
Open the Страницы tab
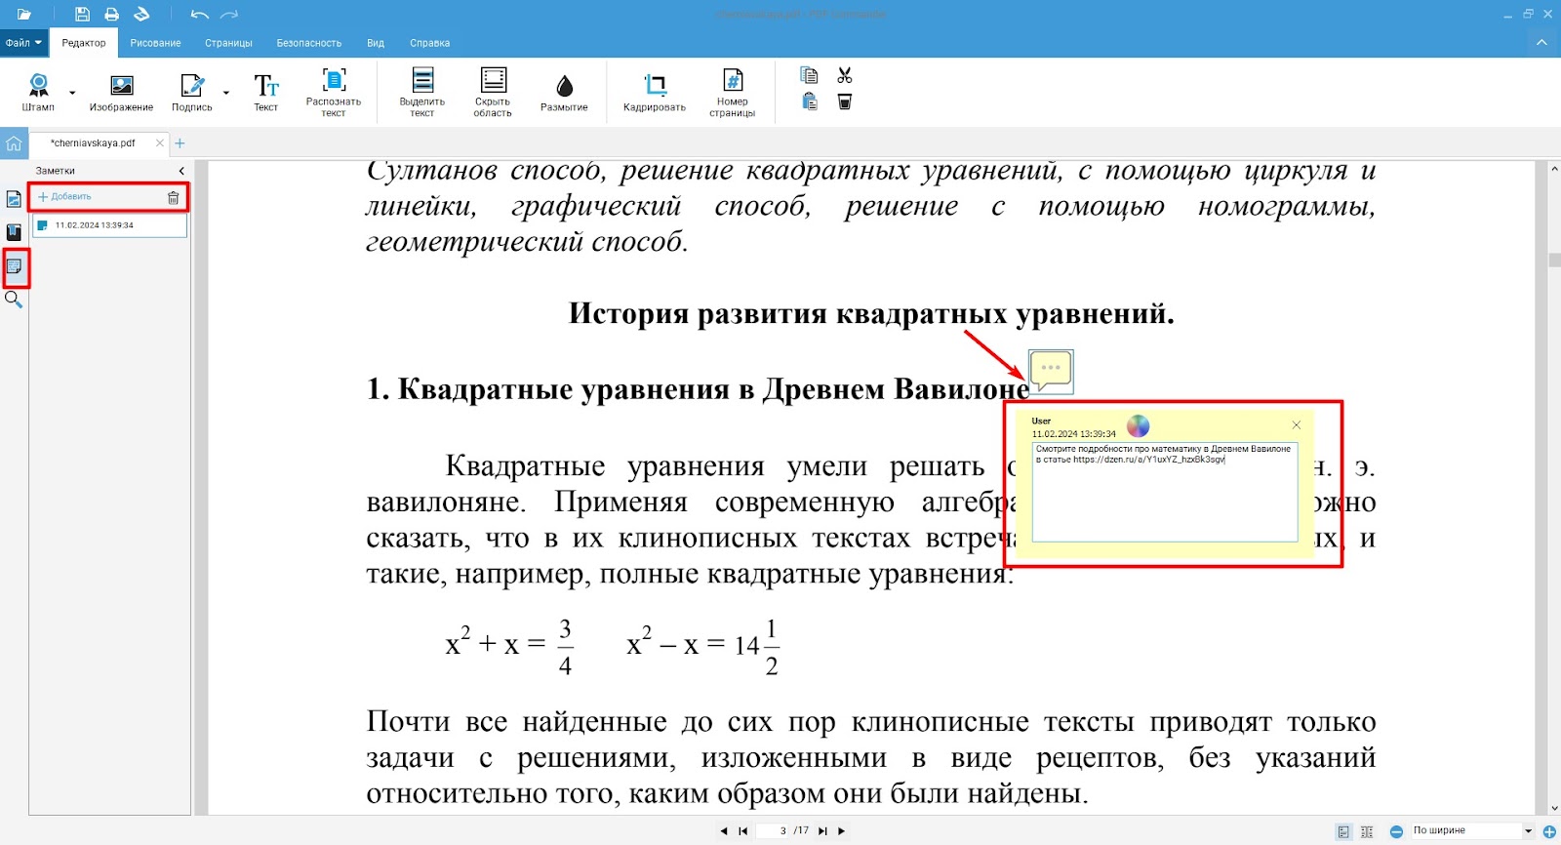[x=228, y=43]
